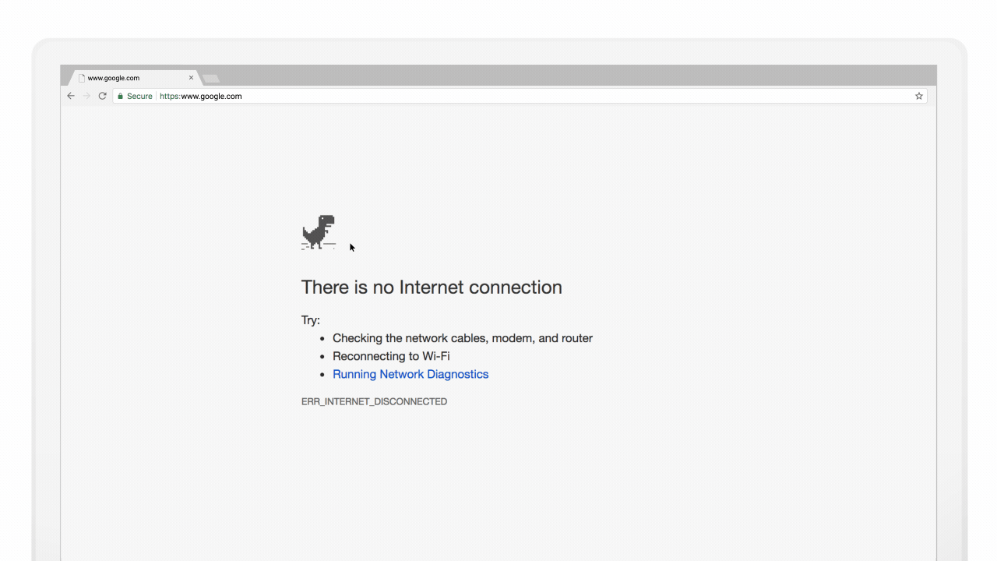Click the "https:" scheme in the URL
This screenshot has width=997, height=561.
170,97
